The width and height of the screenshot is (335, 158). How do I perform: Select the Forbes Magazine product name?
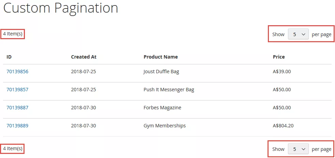(x=162, y=108)
